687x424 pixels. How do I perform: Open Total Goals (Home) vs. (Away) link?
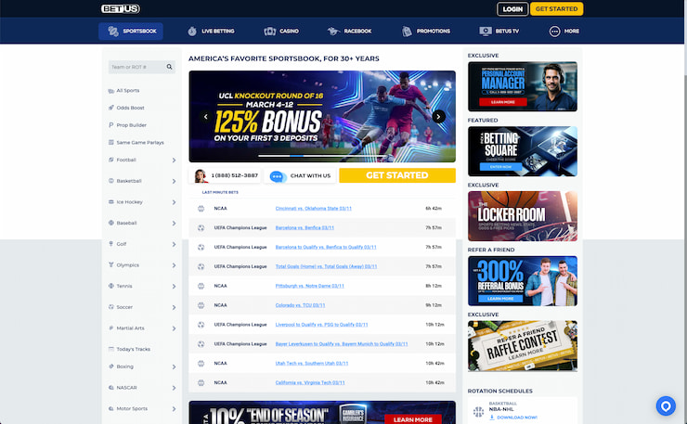pos(326,266)
